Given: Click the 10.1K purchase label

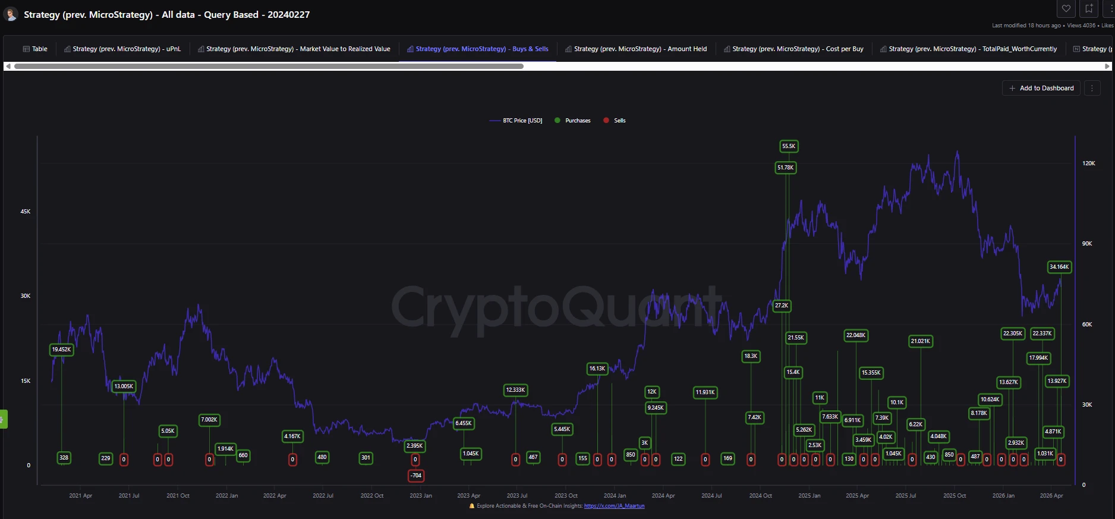Looking at the screenshot, I should point(897,402).
